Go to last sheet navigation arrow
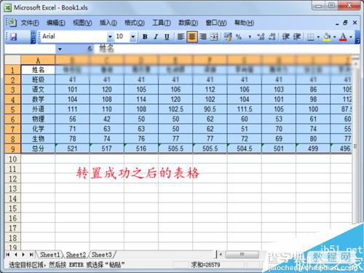This screenshot has height=273, width=364. [x=31, y=255]
